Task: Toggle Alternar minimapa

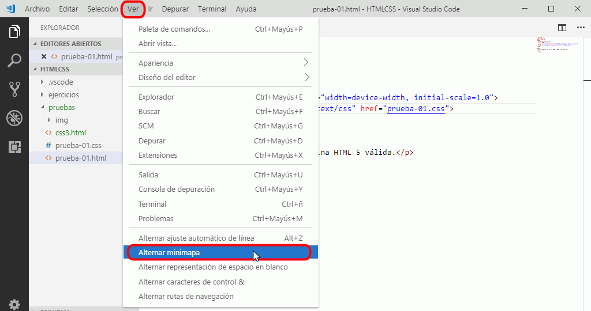Action: click(x=221, y=252)
